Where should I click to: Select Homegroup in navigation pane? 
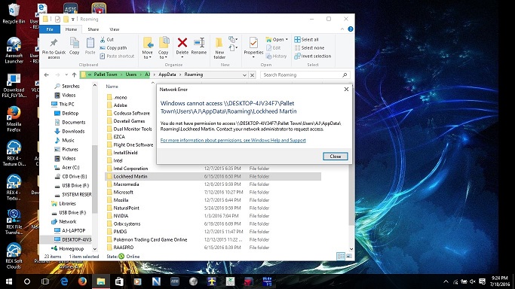(x=68, y=248)
